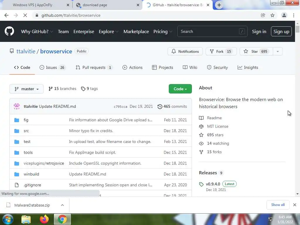Click the Sign up button
The height and width of the screenshot is (225, 300).
pos(281,31)
